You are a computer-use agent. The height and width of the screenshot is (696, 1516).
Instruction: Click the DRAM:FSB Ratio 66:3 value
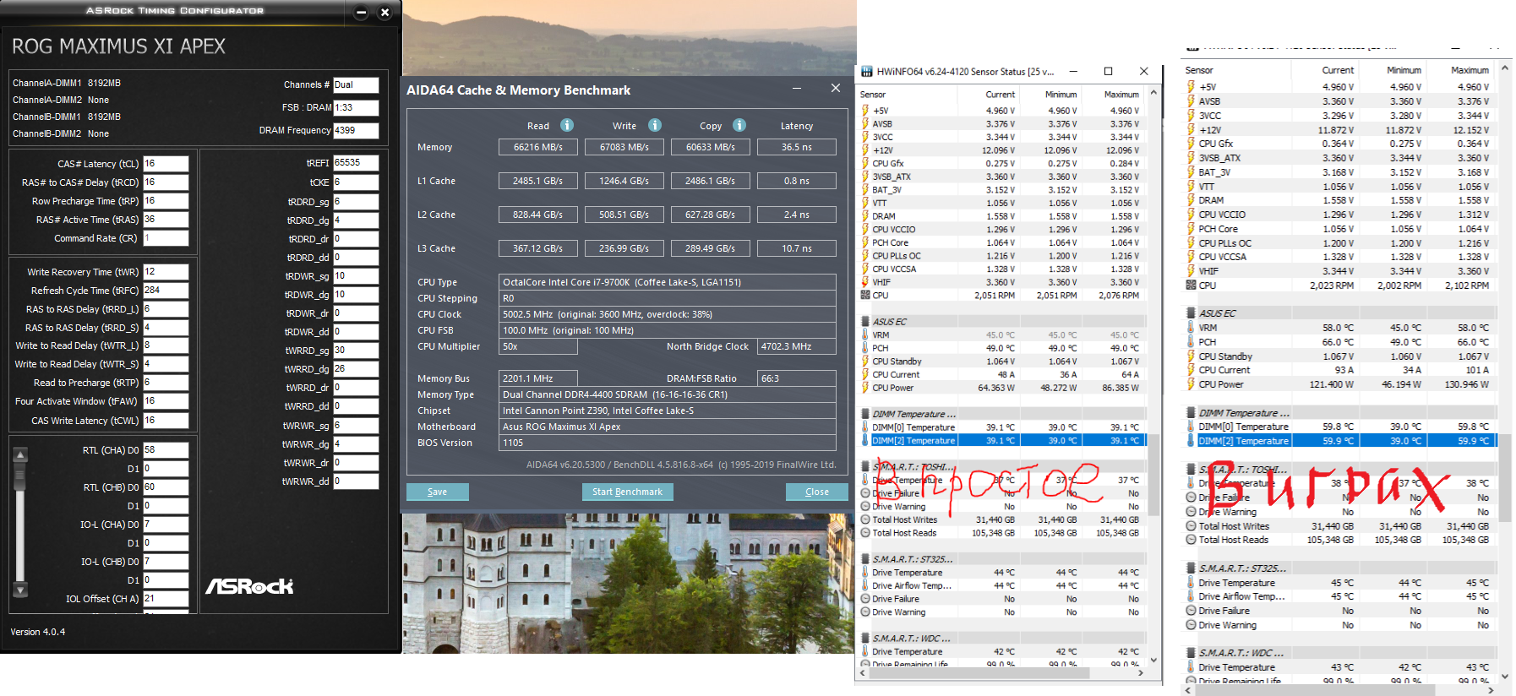(x=797, y=378)
